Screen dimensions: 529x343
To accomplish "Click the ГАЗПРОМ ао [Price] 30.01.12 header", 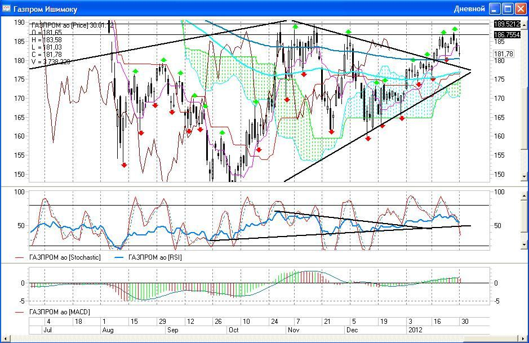I will (x=73, y=26).
